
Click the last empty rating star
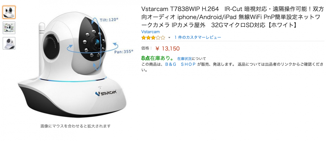tap(163, 38)
